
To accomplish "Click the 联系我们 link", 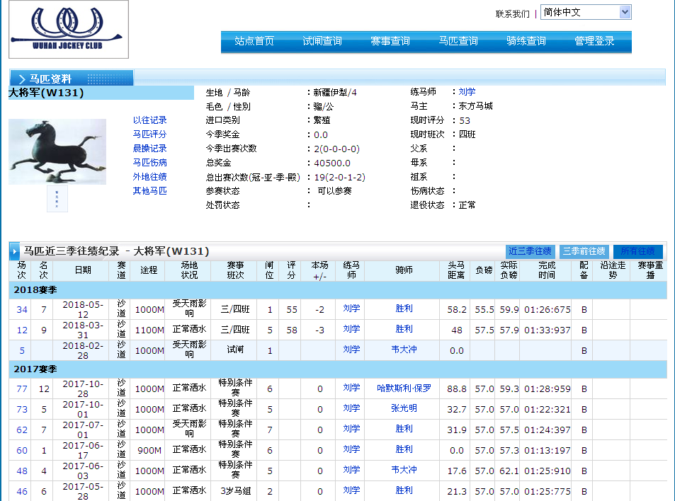I will click(512, 13).
